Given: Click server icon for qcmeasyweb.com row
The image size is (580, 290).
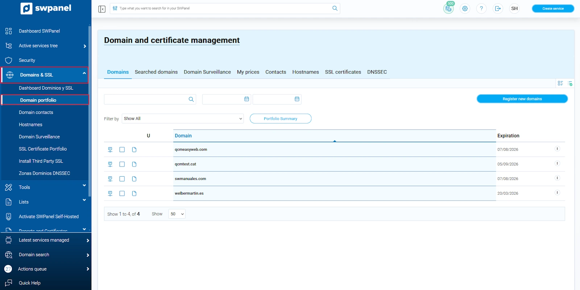Looking at the screenshot, I should pyautogui.click(x=110, y=150).
